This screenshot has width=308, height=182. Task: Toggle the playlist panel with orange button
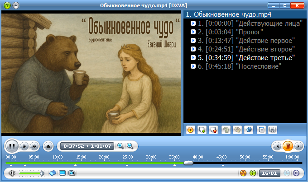[287, 146]
